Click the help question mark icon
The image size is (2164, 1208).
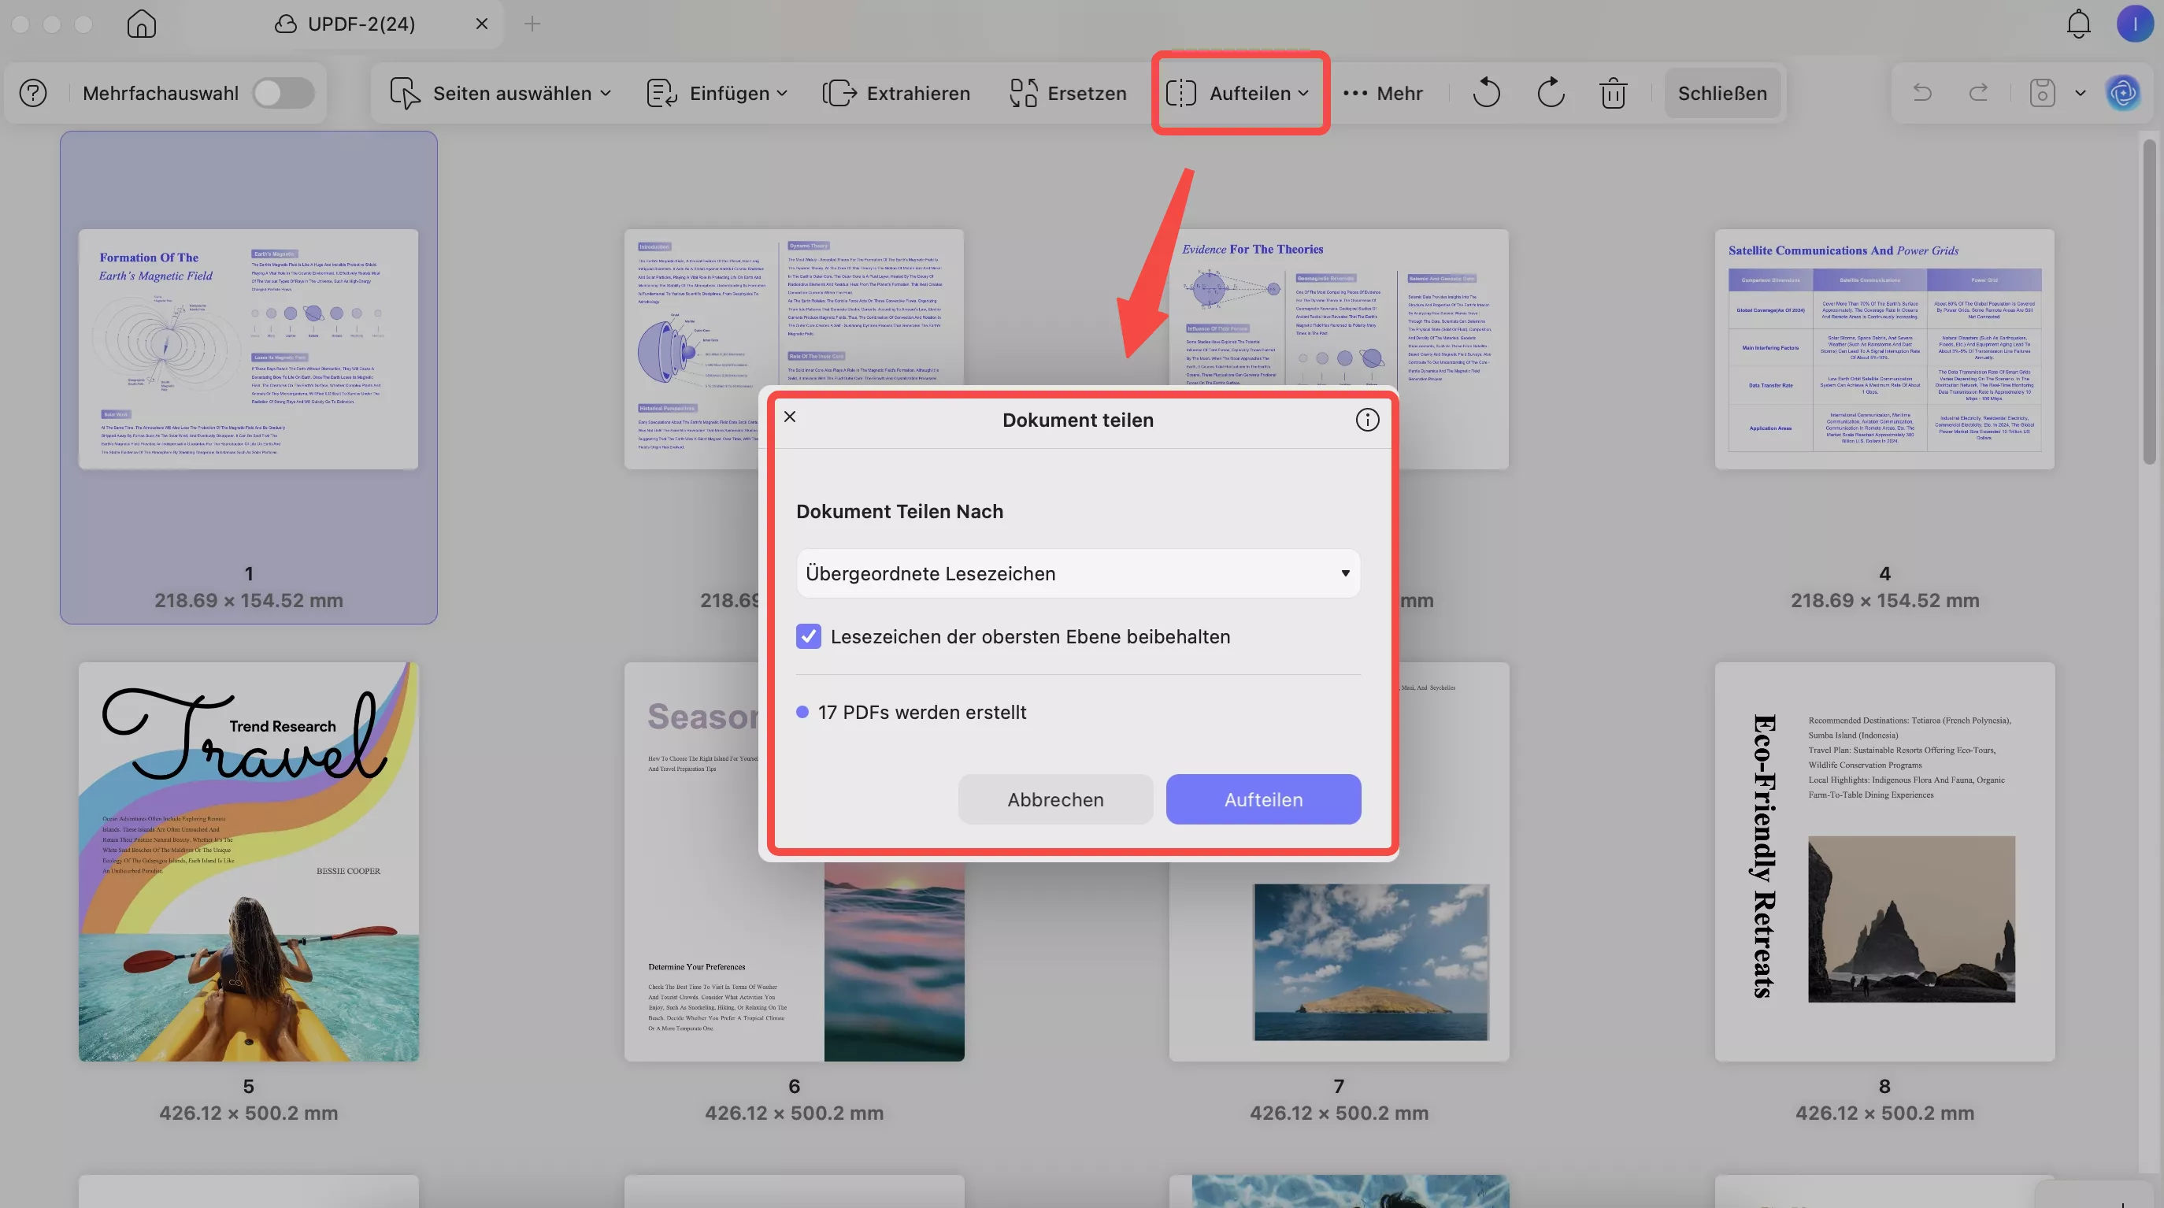tap(34, 93)
